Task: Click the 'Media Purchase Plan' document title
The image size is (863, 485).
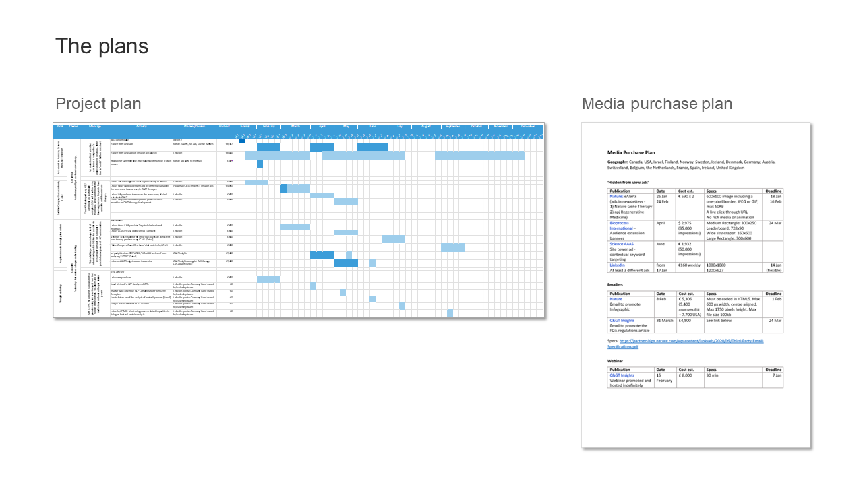Action: tap(630, 153)
